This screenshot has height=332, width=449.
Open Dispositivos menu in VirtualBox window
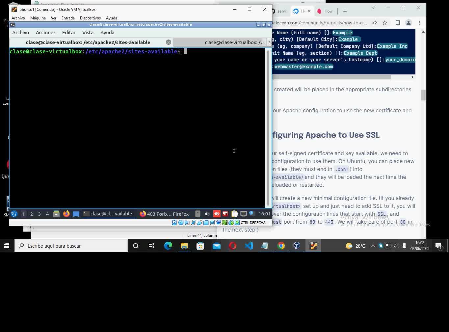click(90, 18)
